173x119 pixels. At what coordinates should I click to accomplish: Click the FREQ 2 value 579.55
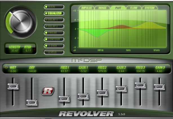(102, 71)
